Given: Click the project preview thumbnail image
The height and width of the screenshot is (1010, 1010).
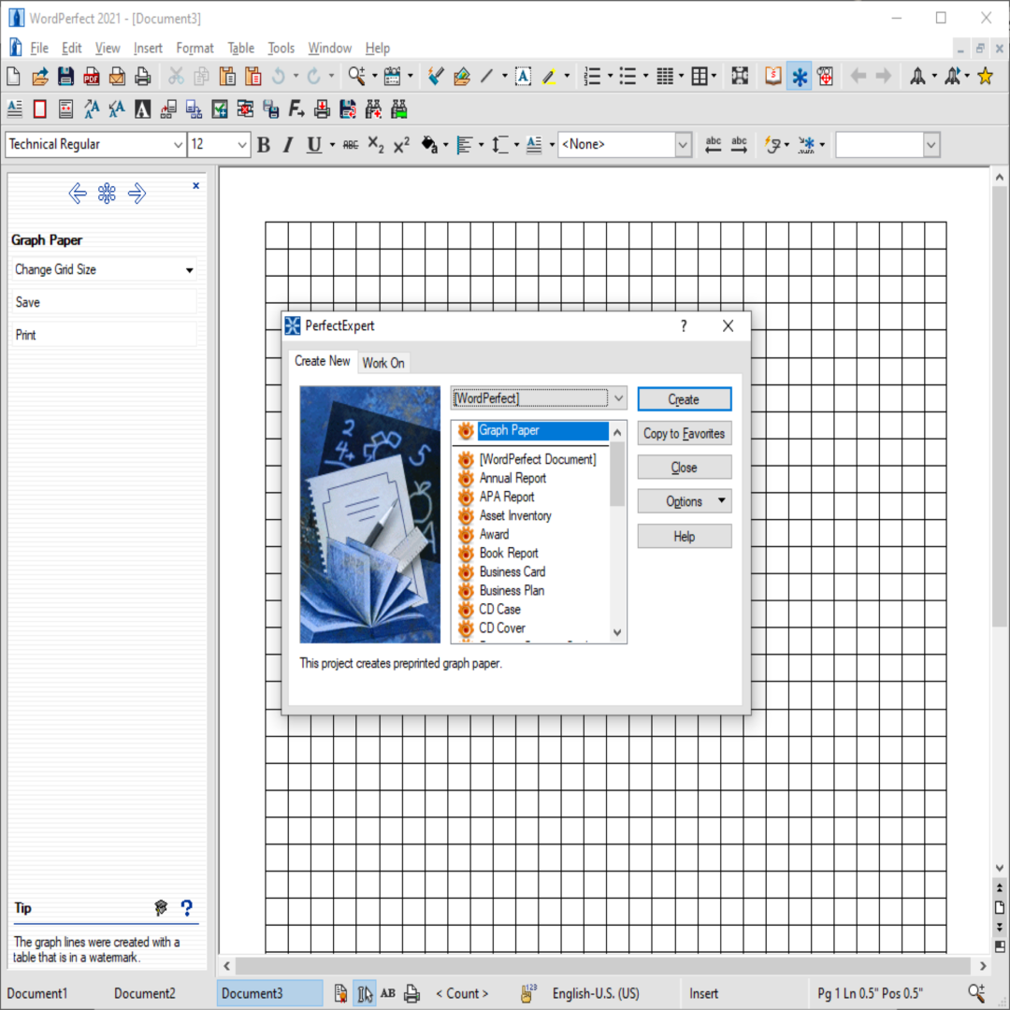Looking at the screenshot, I should click(369, 514).
